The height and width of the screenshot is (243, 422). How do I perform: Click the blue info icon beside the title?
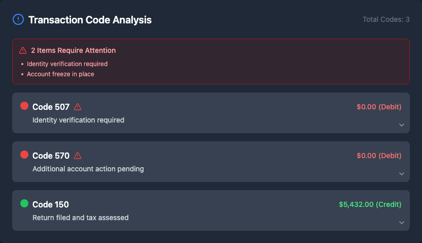pos(18,20)
